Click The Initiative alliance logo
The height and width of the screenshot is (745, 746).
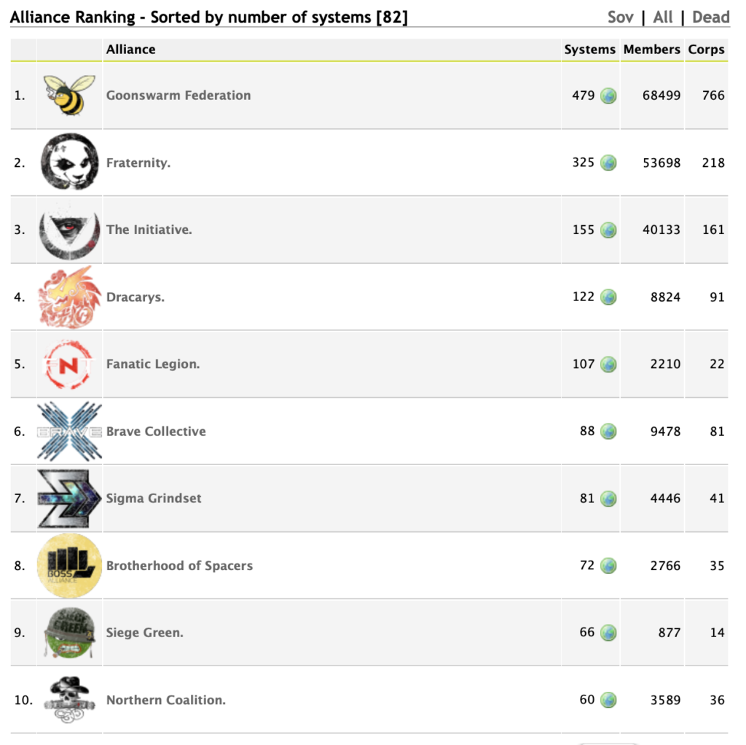coord(69,230)
